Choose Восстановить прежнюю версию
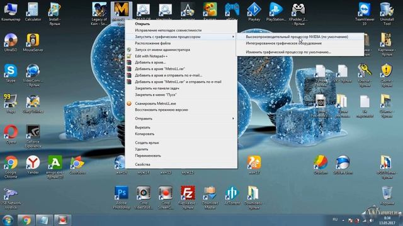The width and height of the screenshot is (403, 226). (181, 110)
